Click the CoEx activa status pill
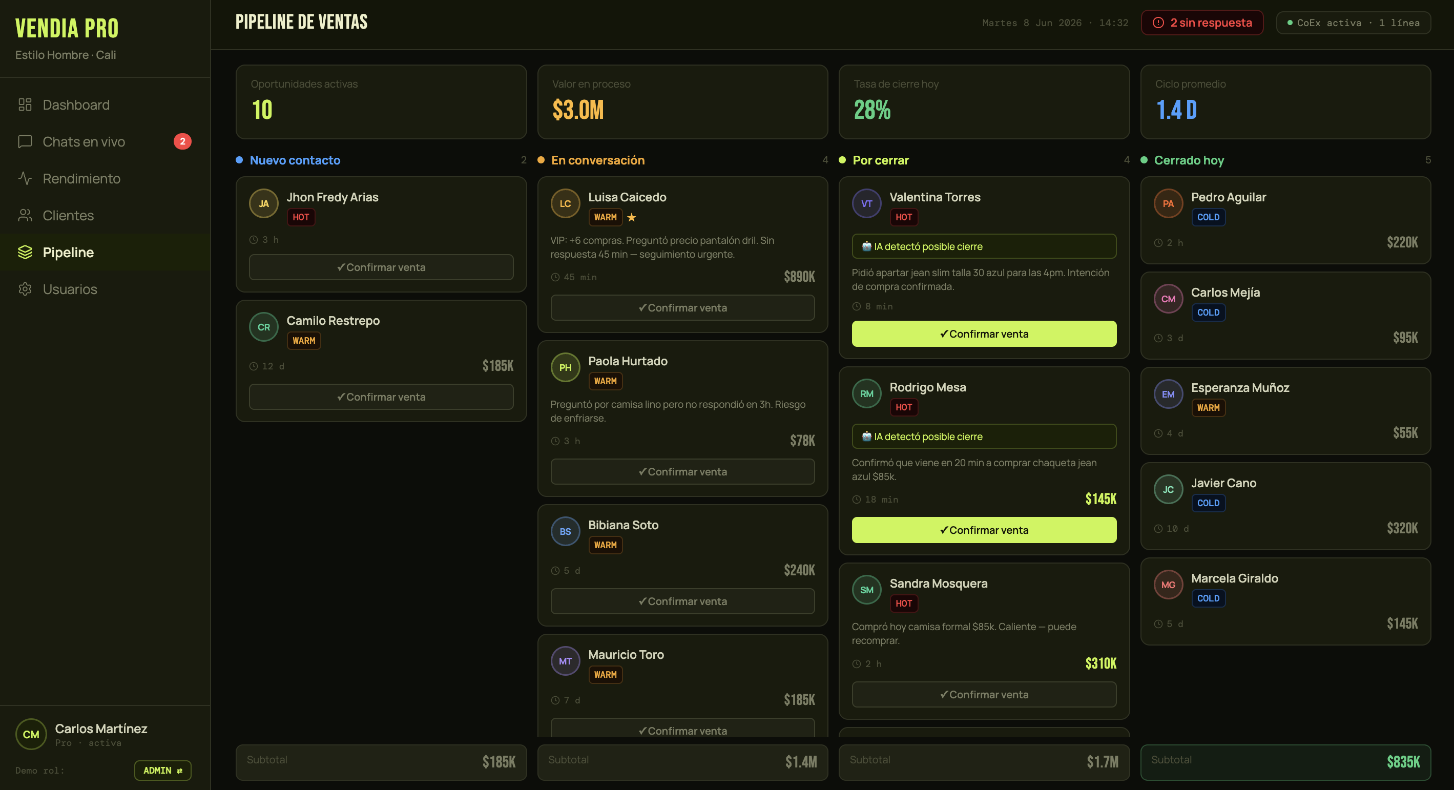Viewport: 1454px width, 790px height. click(x=1353, y=23)
